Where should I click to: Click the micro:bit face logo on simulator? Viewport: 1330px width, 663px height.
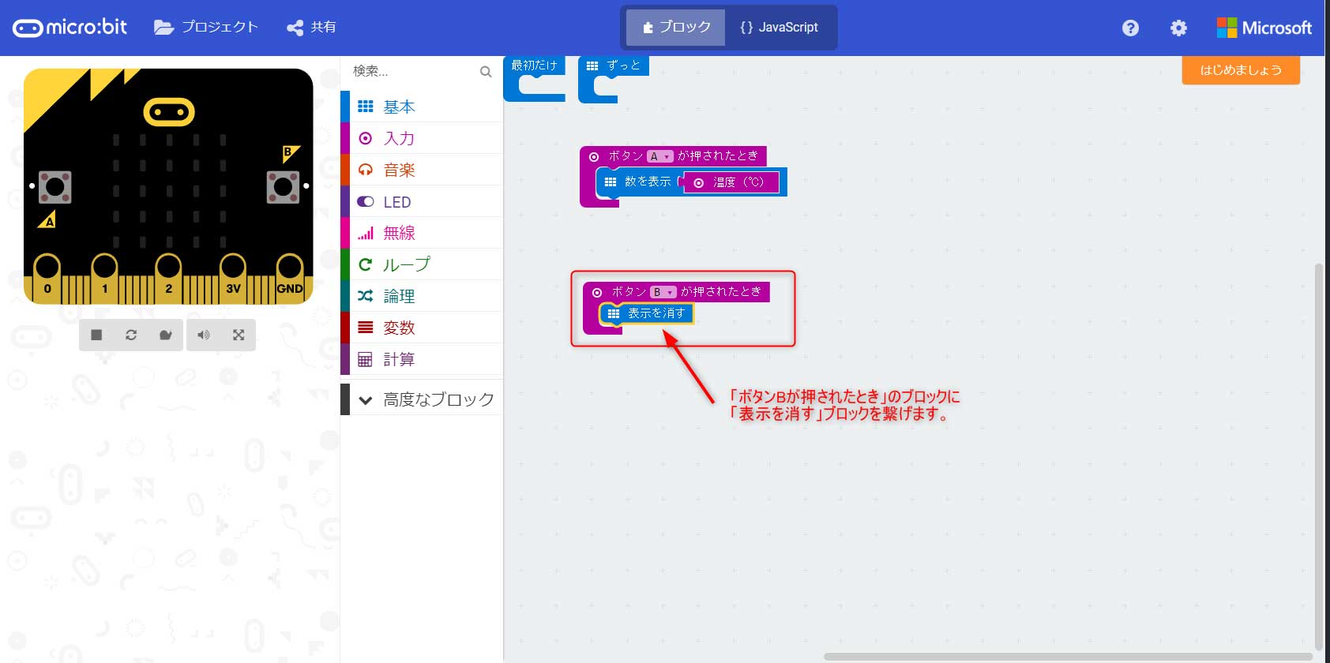(x=169, y=112)
